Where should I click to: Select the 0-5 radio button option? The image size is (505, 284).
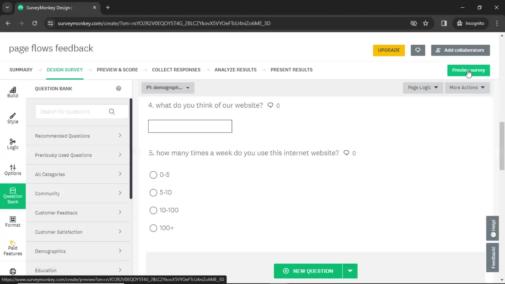pyautogui.click(x=153, y=174)
